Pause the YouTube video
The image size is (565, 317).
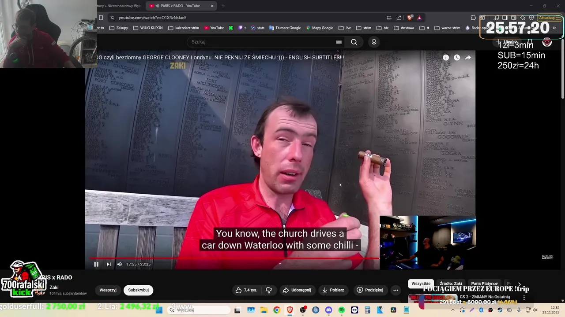click(x=96, y=264)
